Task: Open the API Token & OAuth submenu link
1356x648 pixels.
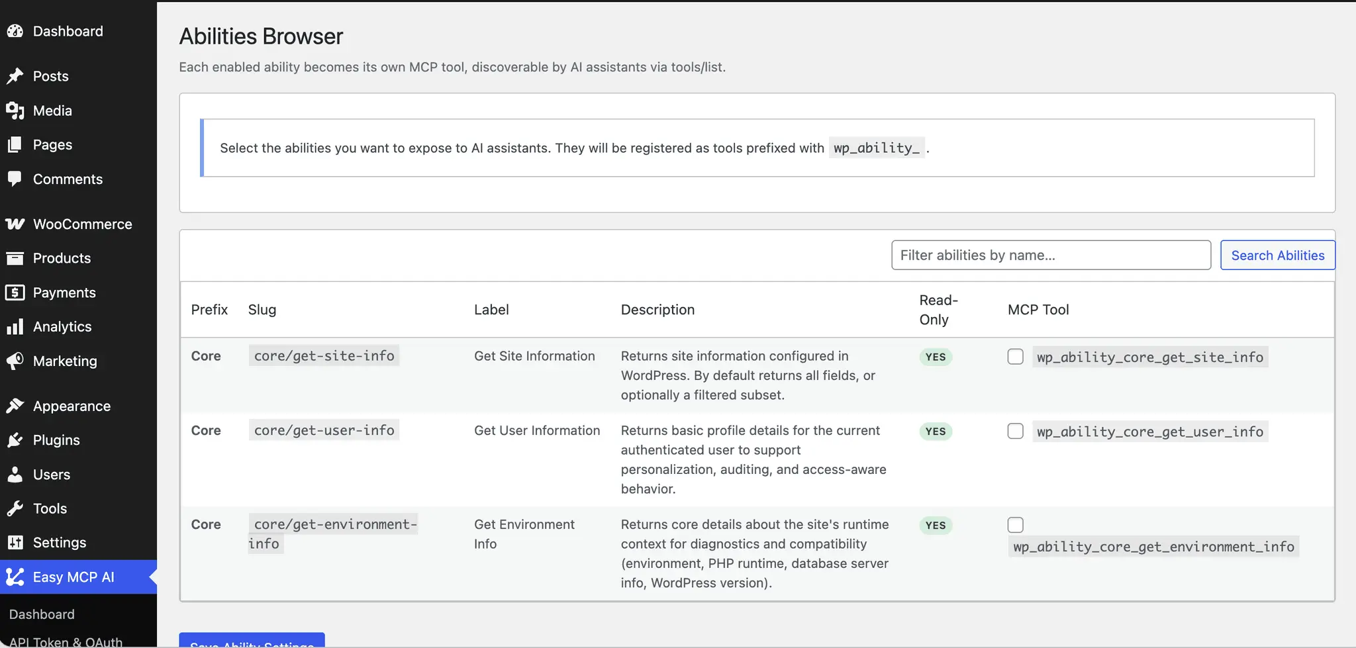Action: pos(66,641)
